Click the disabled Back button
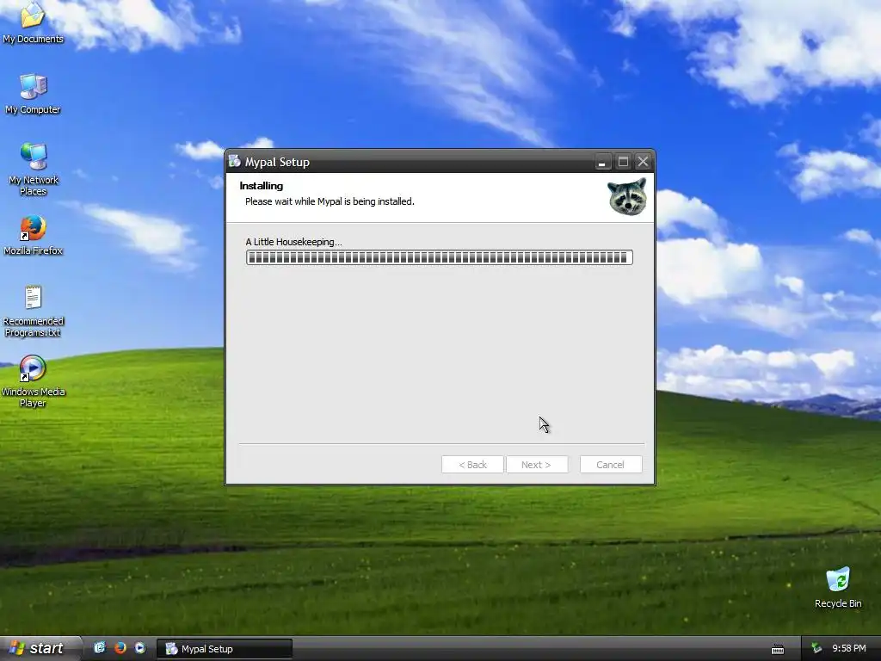 [x=472, y=465]
